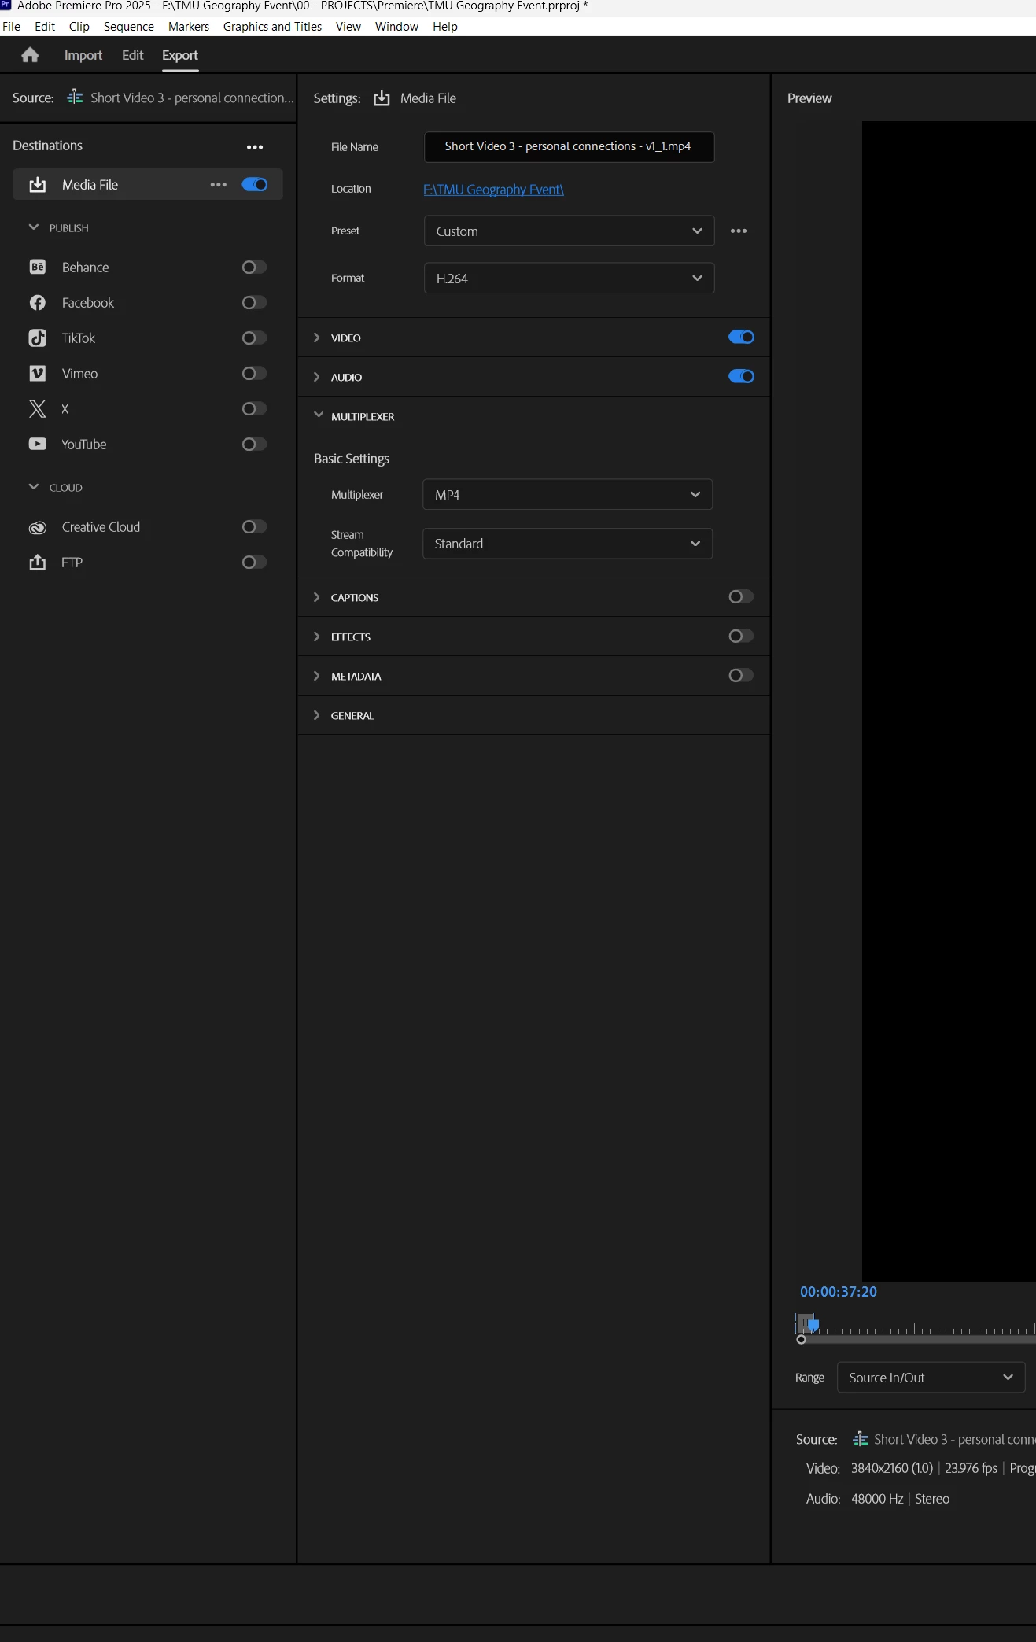
Task: Open Stream Compatibility dropdown
Action: pos(567,544)
